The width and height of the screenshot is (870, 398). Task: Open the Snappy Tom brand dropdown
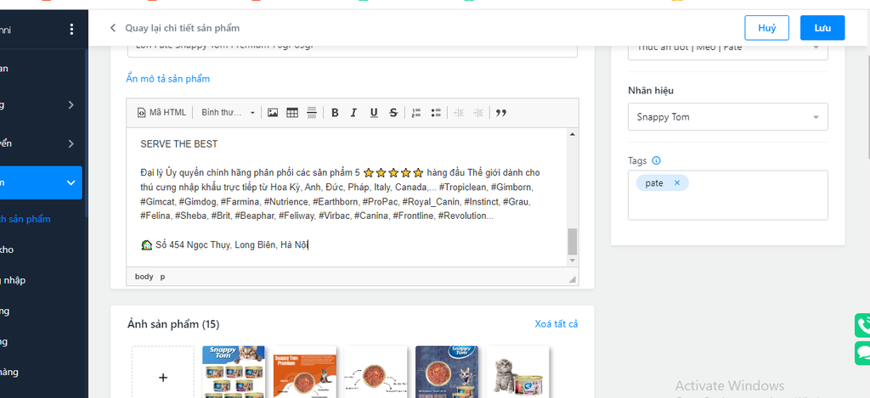click(x=727, y=117)
